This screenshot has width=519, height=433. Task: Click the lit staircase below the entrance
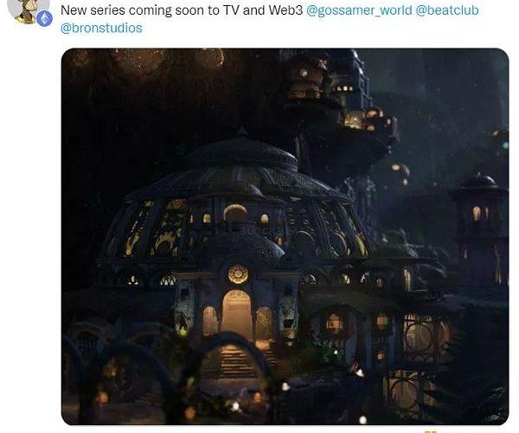(x=237, y=362)
